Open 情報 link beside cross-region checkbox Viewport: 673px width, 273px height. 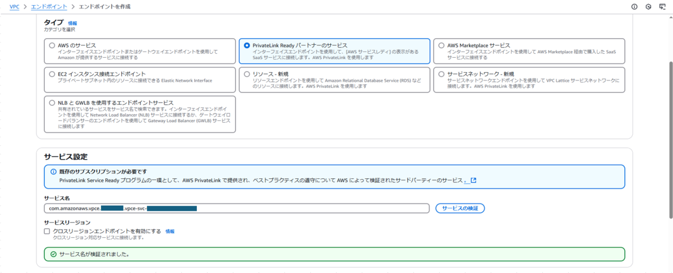170,231
